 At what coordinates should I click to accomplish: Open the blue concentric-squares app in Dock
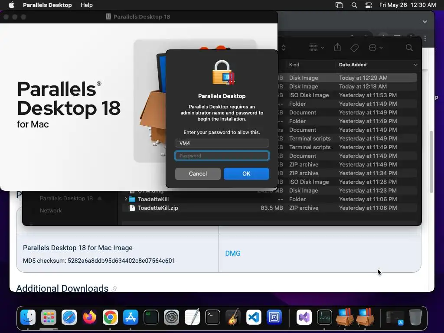(x=274, y=317)
